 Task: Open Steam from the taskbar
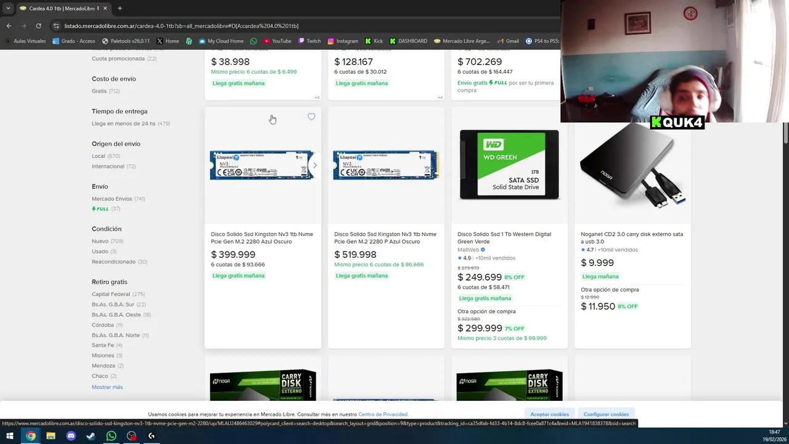pos(91,435)
